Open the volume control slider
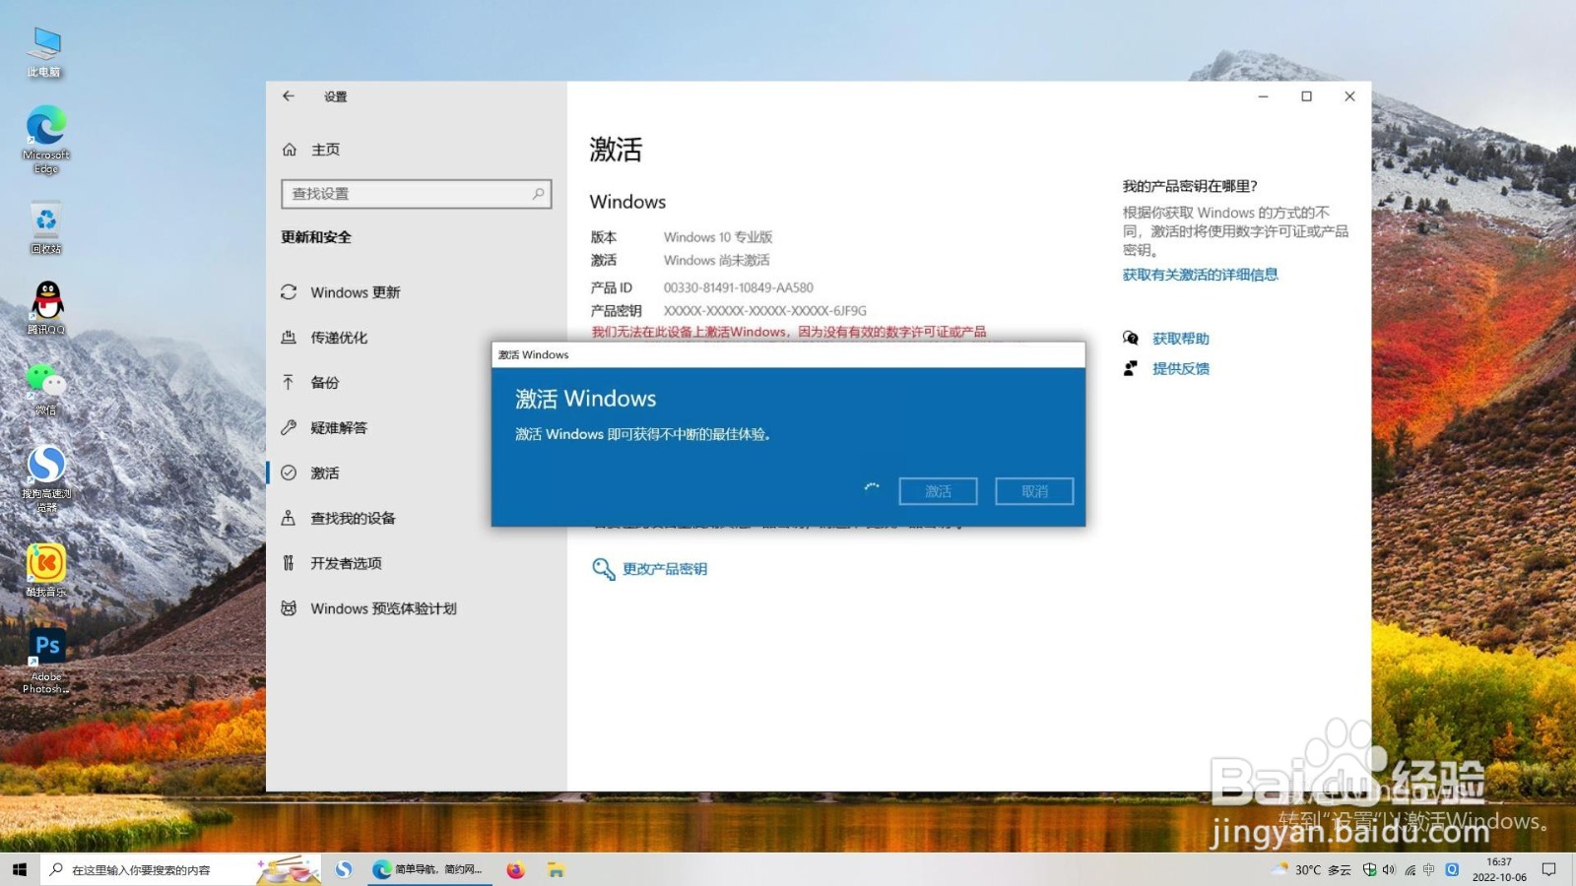Screen dimensions: 1576x886 1389,869
